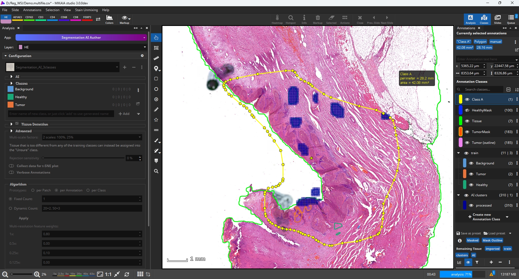Select the Rectangle annotation tool
The image size is (519, 279).
(156, 79)
